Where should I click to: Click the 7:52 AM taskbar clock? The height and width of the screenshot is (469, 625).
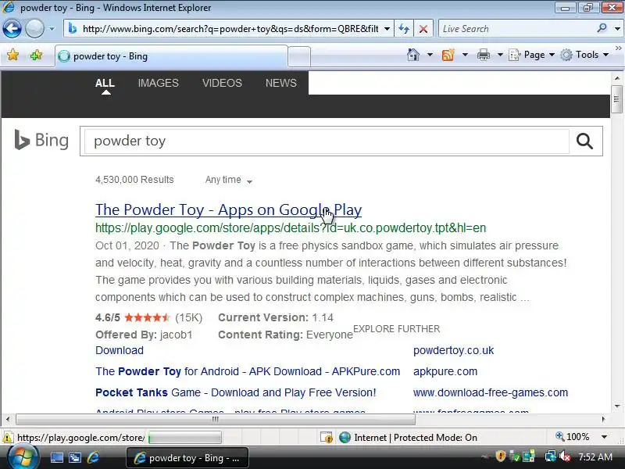595,457
